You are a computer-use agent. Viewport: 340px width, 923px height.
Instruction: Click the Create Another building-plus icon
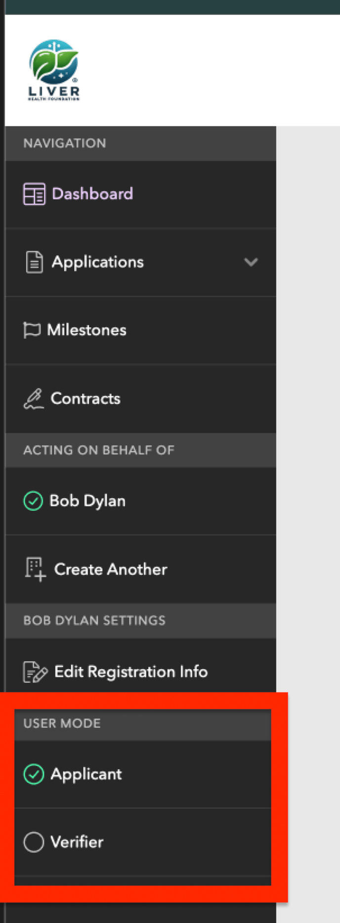click(x=36, y=569)
